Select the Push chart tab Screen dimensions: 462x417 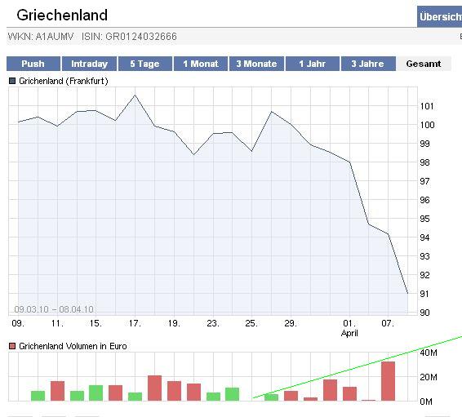click(x=33, y=64)
